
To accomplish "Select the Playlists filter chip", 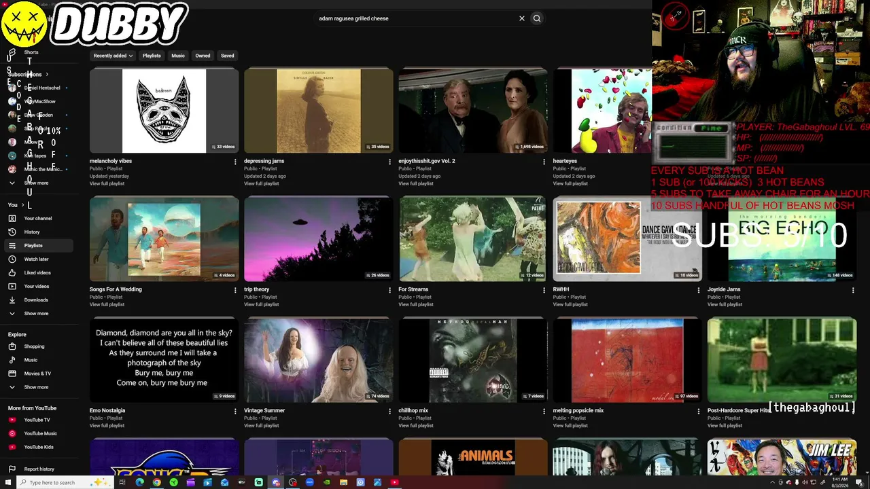I will click(x=152, y=56).
